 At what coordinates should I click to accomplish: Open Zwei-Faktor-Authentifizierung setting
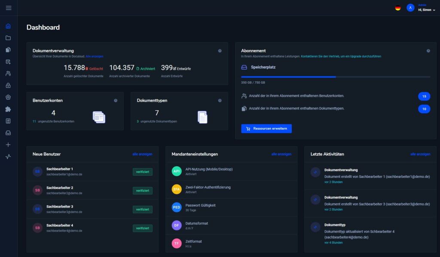click(208, 187)
